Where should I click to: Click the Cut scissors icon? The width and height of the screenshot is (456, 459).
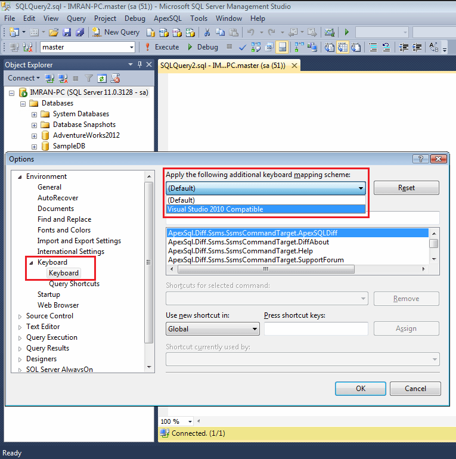click(x=207, y=32)
